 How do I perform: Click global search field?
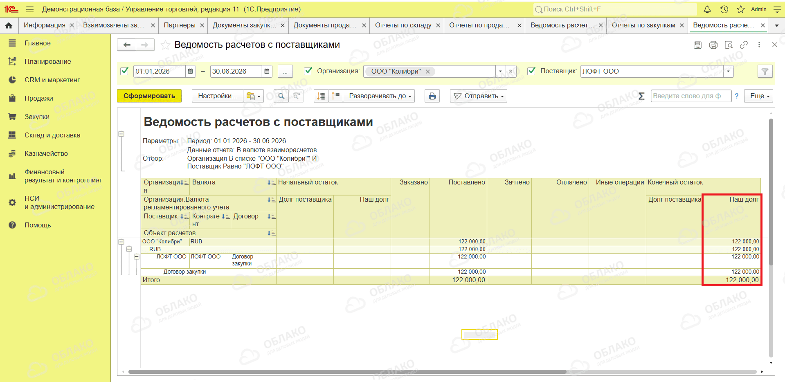pos(615,9)
